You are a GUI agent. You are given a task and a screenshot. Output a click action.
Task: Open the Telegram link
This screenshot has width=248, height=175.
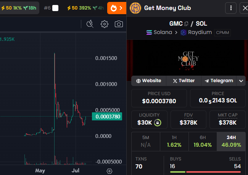pyautogui.click(x=219, y=81)
